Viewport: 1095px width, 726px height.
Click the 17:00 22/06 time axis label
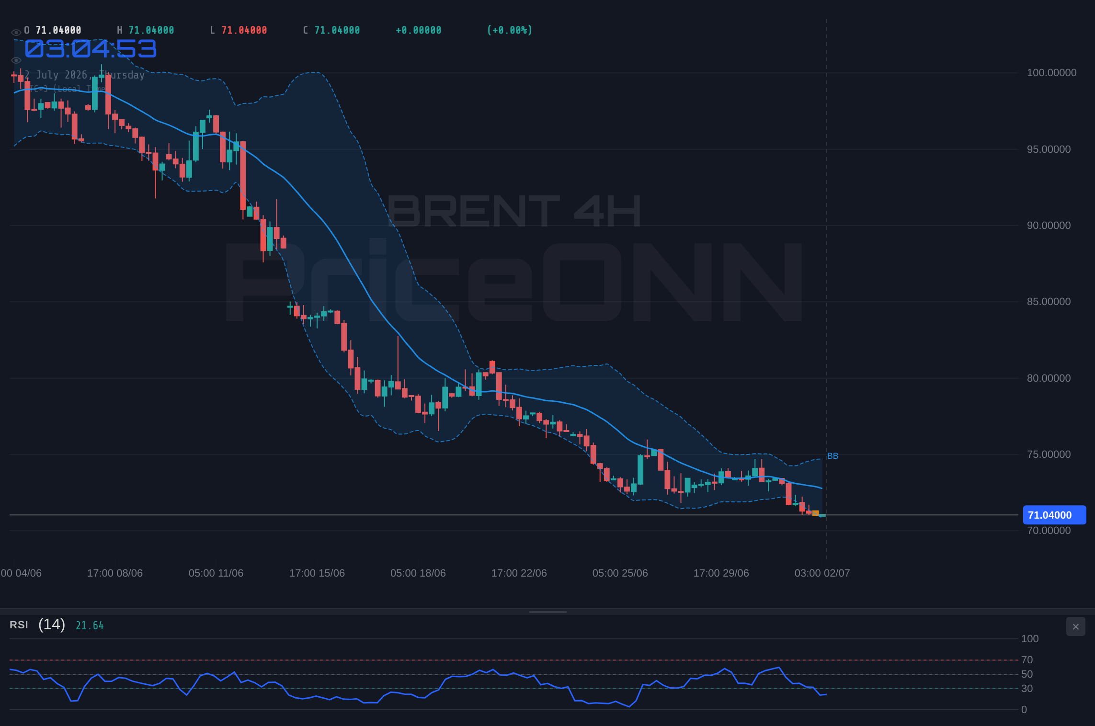(519, 573)
